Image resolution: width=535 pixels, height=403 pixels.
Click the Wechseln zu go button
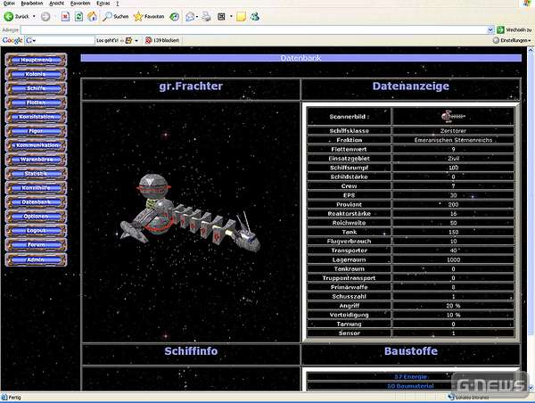point(514,30)
